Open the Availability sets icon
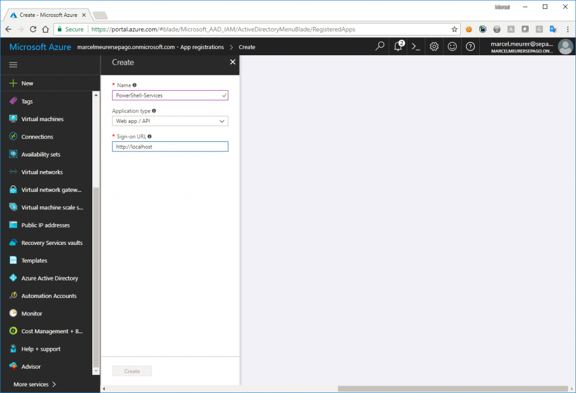576x393 pixels. [x=13, y=154]
